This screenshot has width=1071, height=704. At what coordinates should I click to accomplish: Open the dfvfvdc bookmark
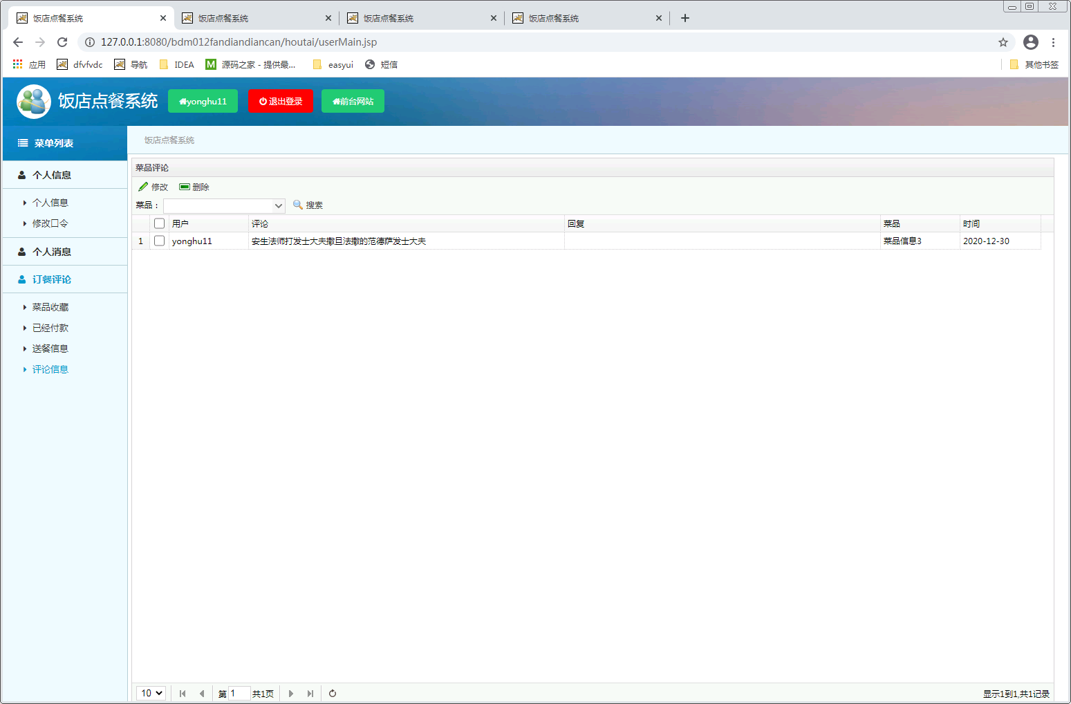click(x=80, y=64)
